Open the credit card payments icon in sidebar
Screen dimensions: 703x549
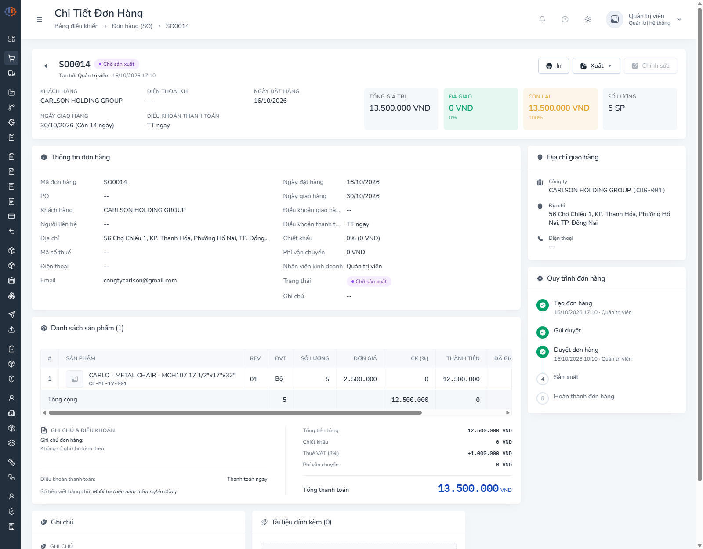[11, 216]
